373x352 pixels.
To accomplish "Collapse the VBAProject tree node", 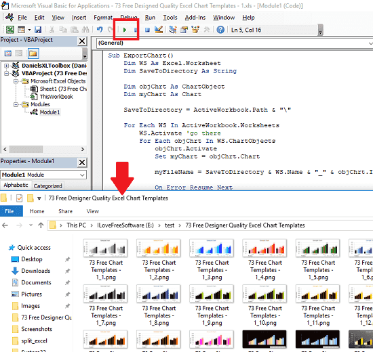I will click(x=6, y=73).
